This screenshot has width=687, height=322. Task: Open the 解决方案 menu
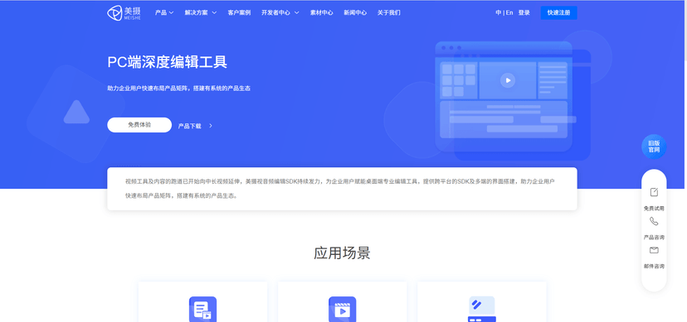coord(196,12)
